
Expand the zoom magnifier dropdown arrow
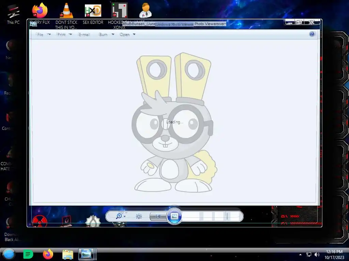pos(125,216)
